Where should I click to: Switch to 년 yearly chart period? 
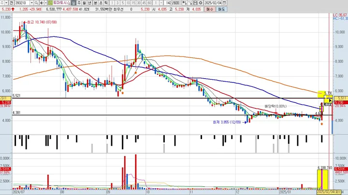[x=90, y=3]
